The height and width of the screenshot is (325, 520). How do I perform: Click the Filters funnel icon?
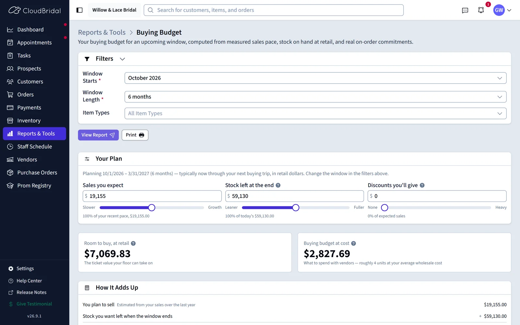coord(87,59)
